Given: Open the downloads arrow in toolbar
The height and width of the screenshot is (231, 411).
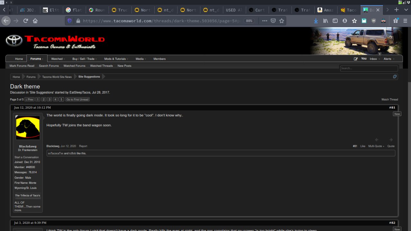Looking at the screenshot, I should [x=316, y=21].
